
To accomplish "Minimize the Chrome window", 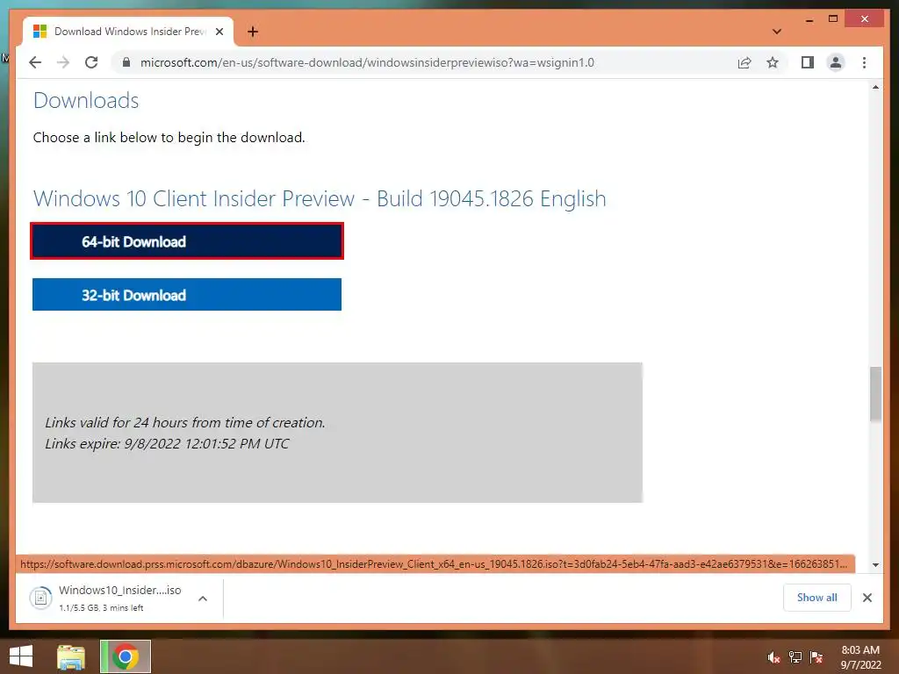I will pyautogui.click(x=809, y=19).
